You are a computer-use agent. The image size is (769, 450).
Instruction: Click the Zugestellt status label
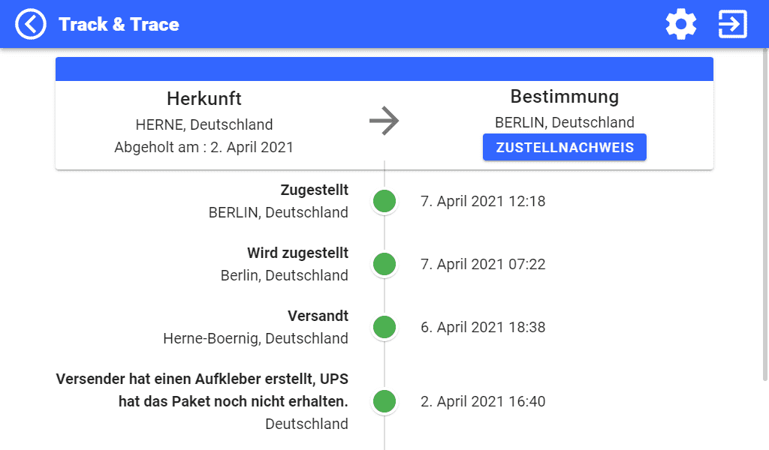point(314,190)
